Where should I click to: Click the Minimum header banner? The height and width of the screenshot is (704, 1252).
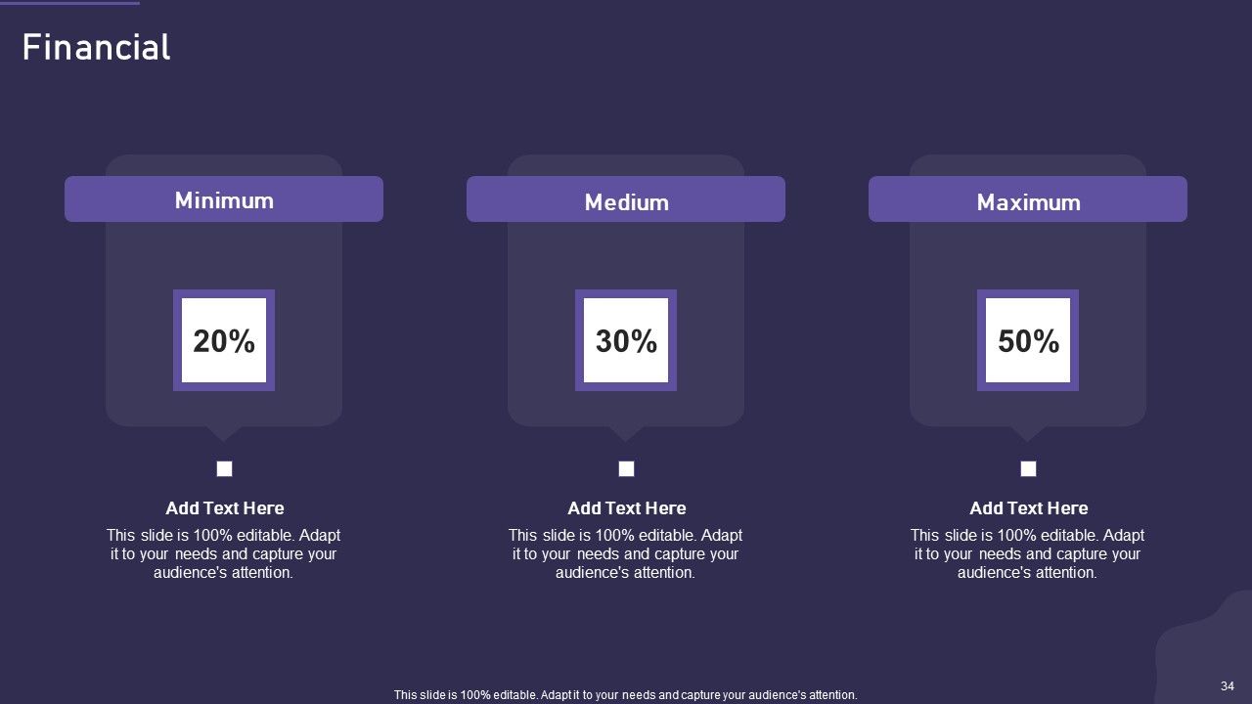click(224, 199)
